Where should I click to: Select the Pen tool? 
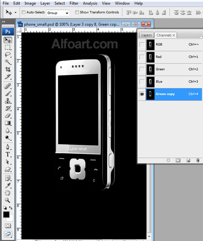(x=8, y=147)
